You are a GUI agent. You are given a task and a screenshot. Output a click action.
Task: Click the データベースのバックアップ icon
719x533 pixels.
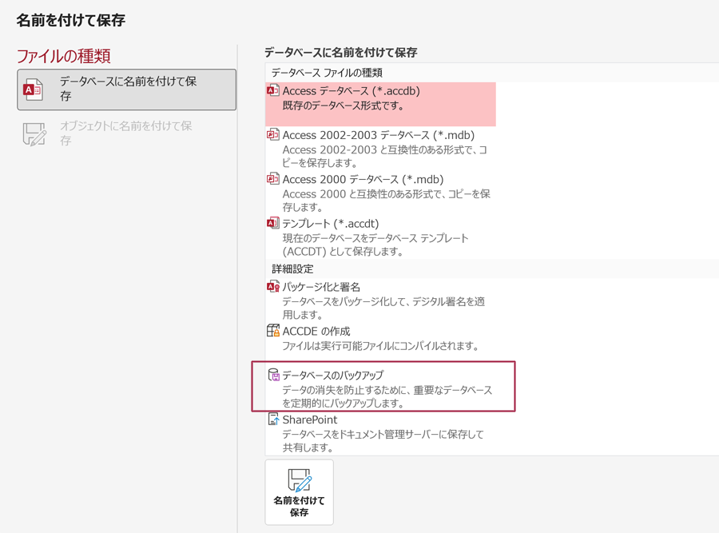point(273,376)
